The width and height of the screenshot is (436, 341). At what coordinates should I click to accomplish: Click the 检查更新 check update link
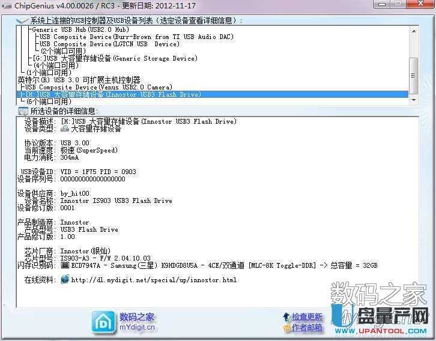click(307, 316)
